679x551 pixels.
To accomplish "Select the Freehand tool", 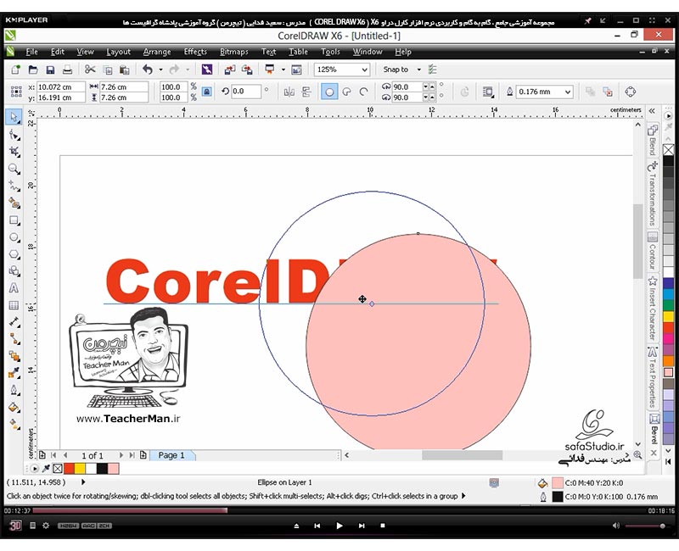I will [x=14, y=186].
